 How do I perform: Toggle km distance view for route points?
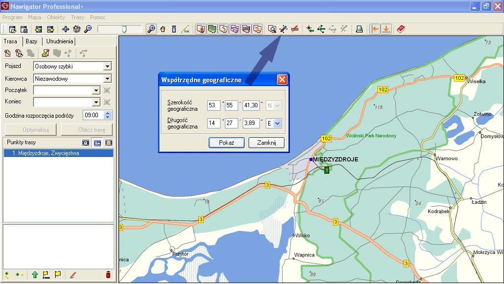click(97, 143)
